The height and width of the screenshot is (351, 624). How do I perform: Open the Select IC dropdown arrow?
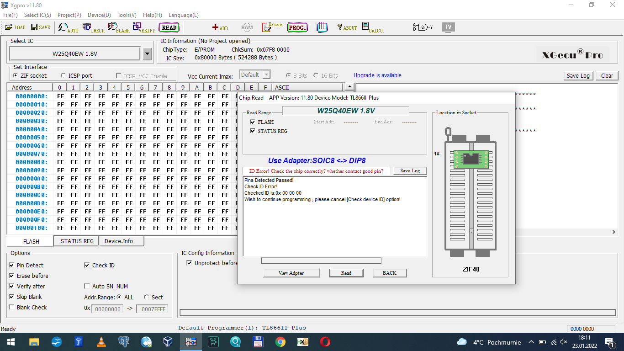[x=147, y=54]
